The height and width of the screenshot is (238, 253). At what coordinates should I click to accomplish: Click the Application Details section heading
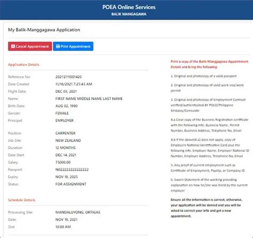(23, 65)
